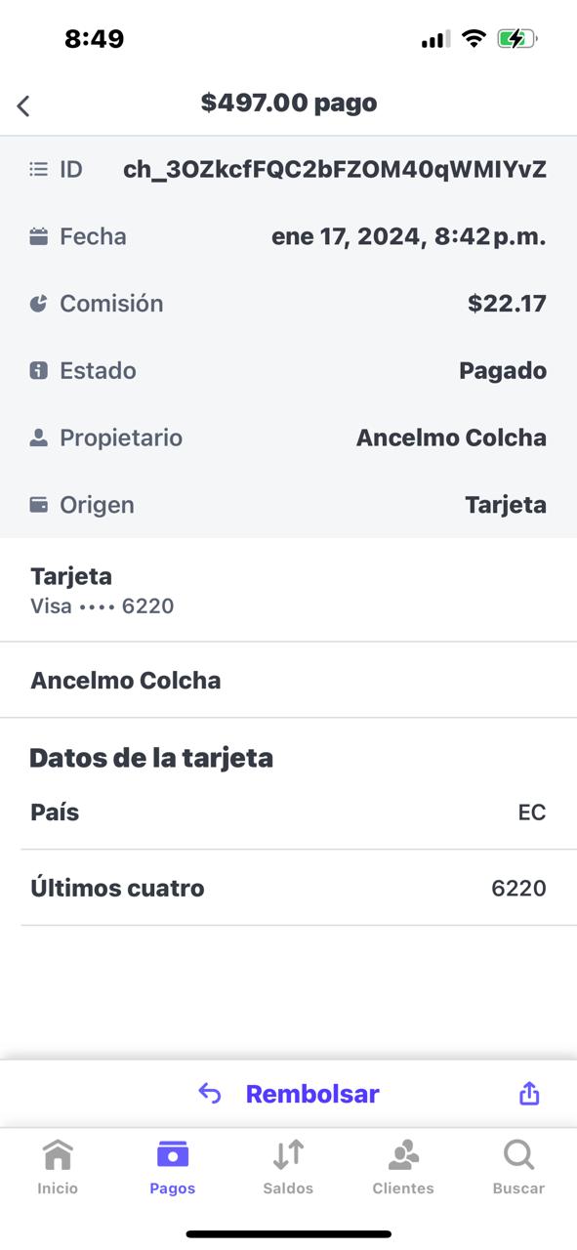Open the Tarjeta Visa 6220 row
The image size is (577, 1250).
click(288, 590)
